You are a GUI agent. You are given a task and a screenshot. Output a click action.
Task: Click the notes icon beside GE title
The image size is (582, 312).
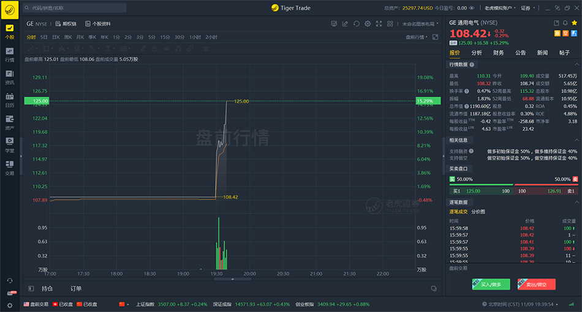556,23
